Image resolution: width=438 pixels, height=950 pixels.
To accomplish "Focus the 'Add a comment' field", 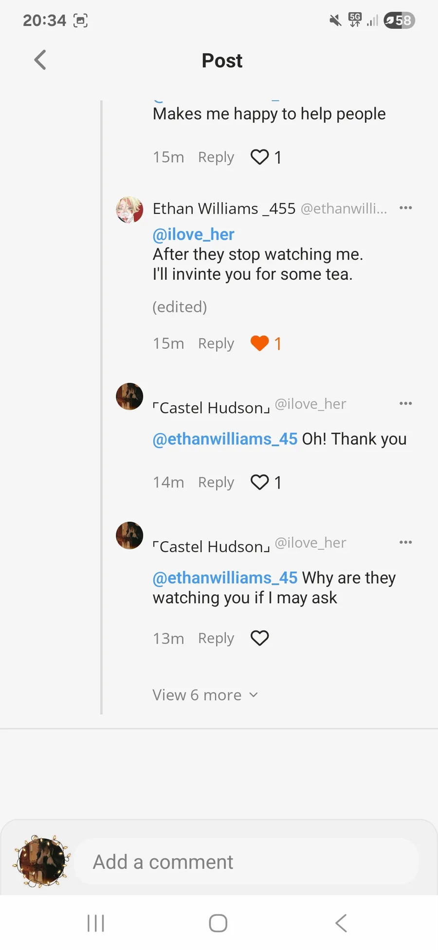I will [246, 862].
